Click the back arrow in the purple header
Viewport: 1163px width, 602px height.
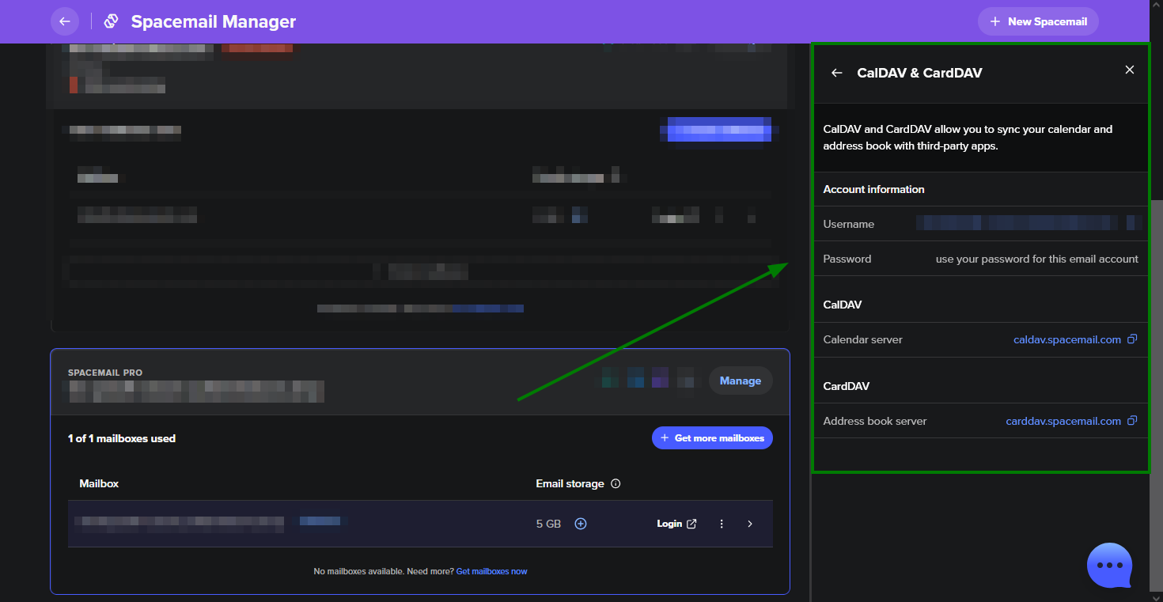pyautogui.click(x=65, y=21)
